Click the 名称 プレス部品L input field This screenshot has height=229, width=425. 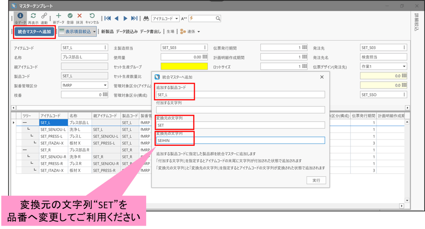tap(85, 57)
